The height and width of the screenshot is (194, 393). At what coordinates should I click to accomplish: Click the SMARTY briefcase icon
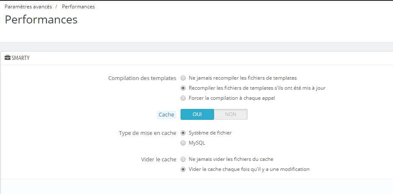(x=8, y=58)
